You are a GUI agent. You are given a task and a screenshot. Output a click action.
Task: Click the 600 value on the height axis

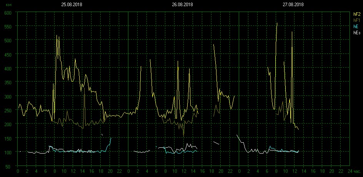point(8,13)
